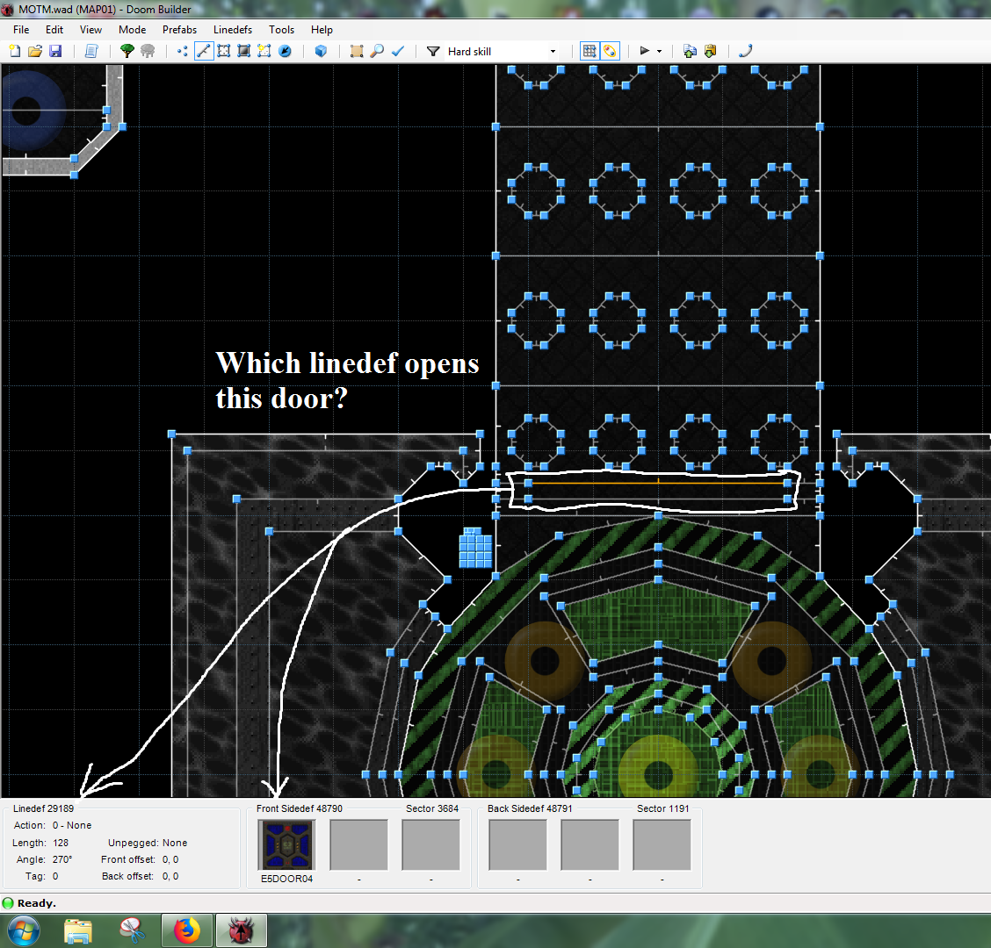Open Windows Explorer from the taskbar
Screen dimensions: 991x948
pyautogui.click(x=78, y=931)
